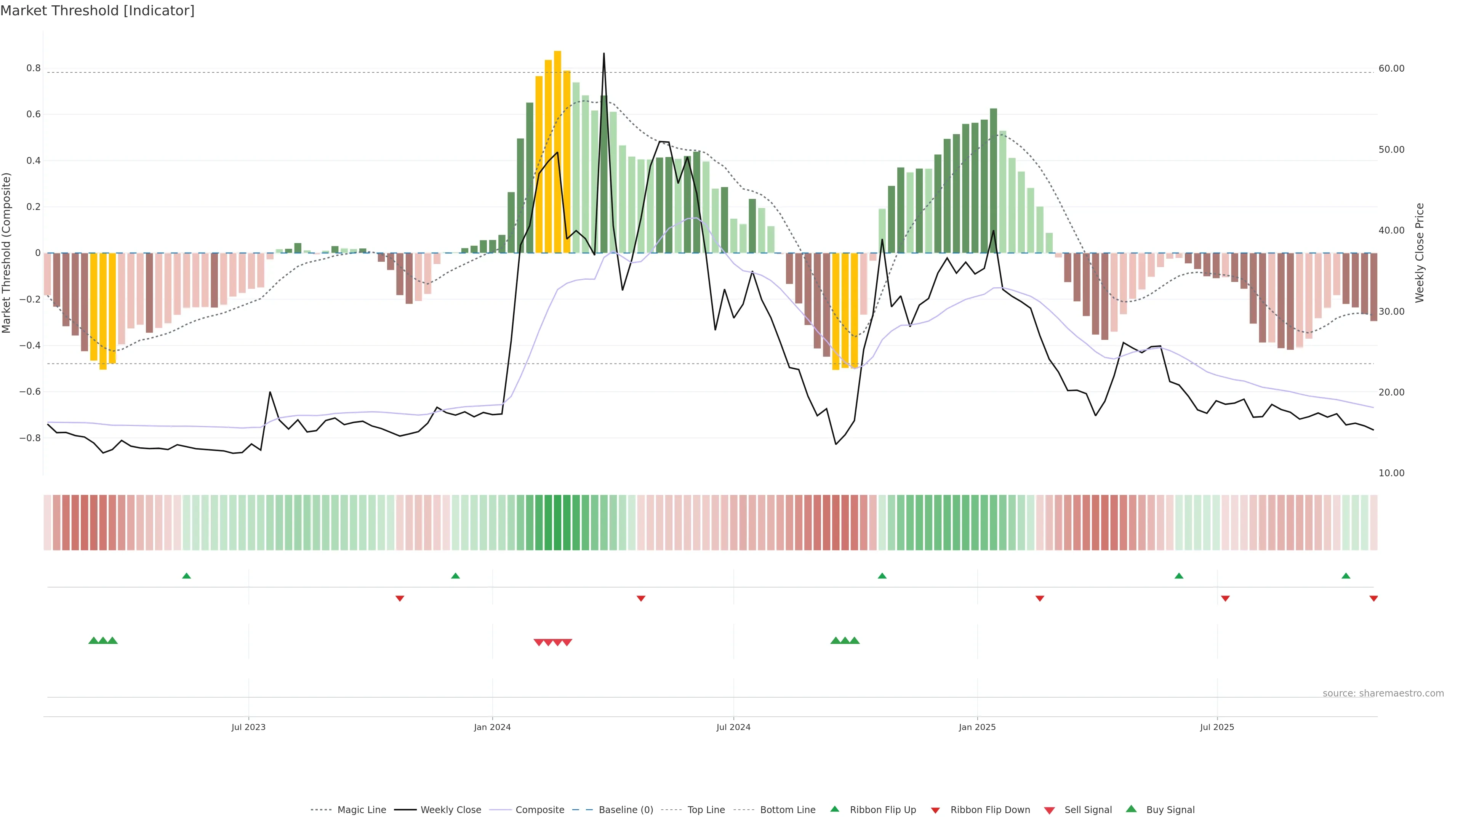This screenshot has height=823, width=1463.
Task: Toggle the Magic Line legend entry
Action: click(x=361, y=810)
